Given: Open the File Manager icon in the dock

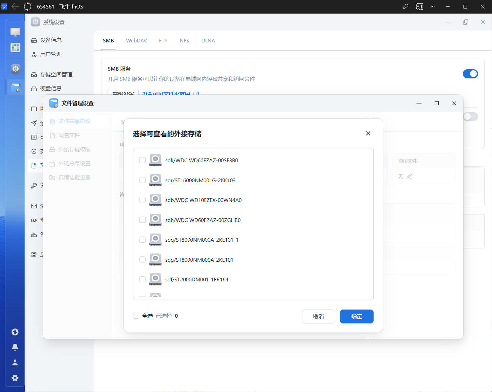Looking at the screenshot, I should coord(15,87).
